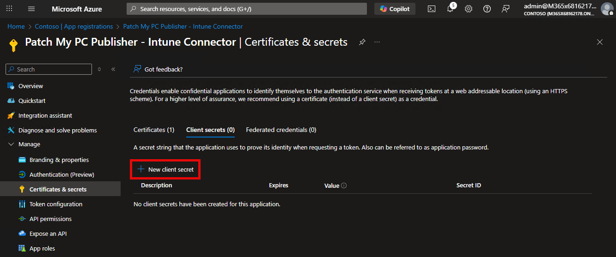Open the hamburger portal menu

point(31,9)
